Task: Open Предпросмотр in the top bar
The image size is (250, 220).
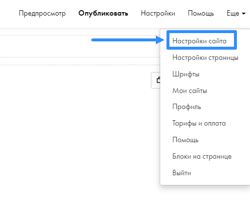Action: tap(42, 14)
